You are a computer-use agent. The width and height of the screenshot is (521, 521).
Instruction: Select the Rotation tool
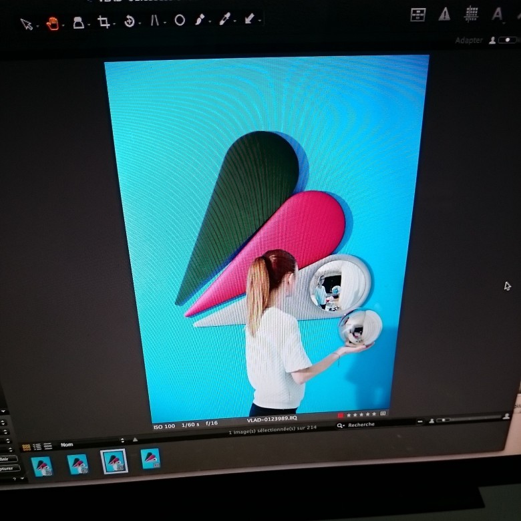(130, 21)
